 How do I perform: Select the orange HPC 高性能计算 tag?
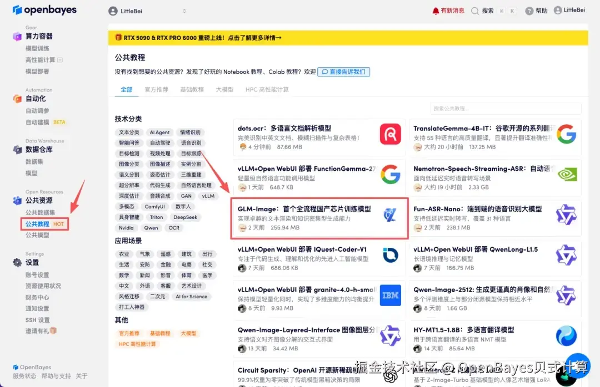137,344
